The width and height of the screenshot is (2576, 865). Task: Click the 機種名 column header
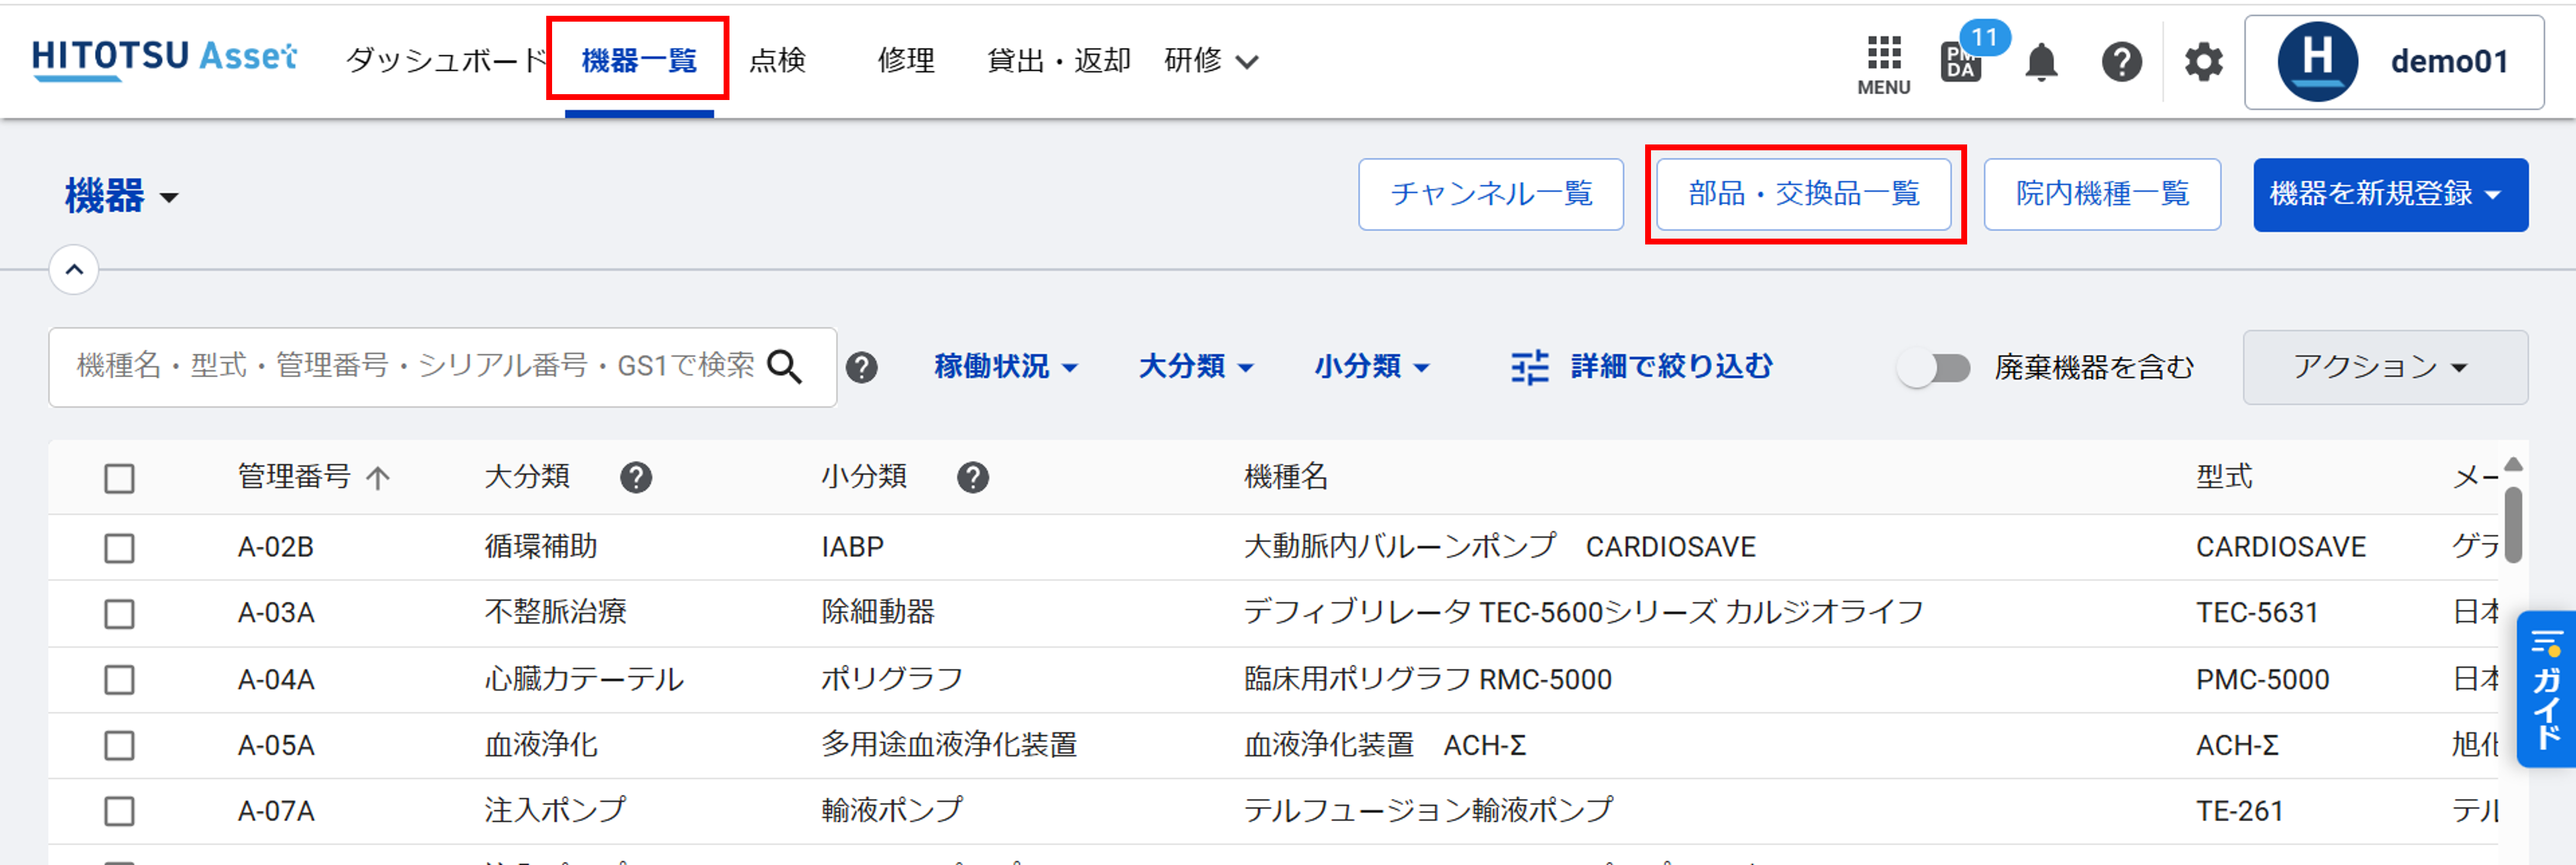coord(1286,477)
